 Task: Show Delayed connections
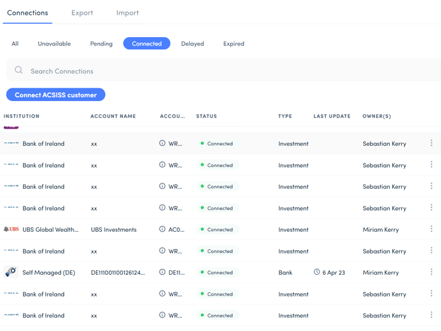[x=192, y=44]
